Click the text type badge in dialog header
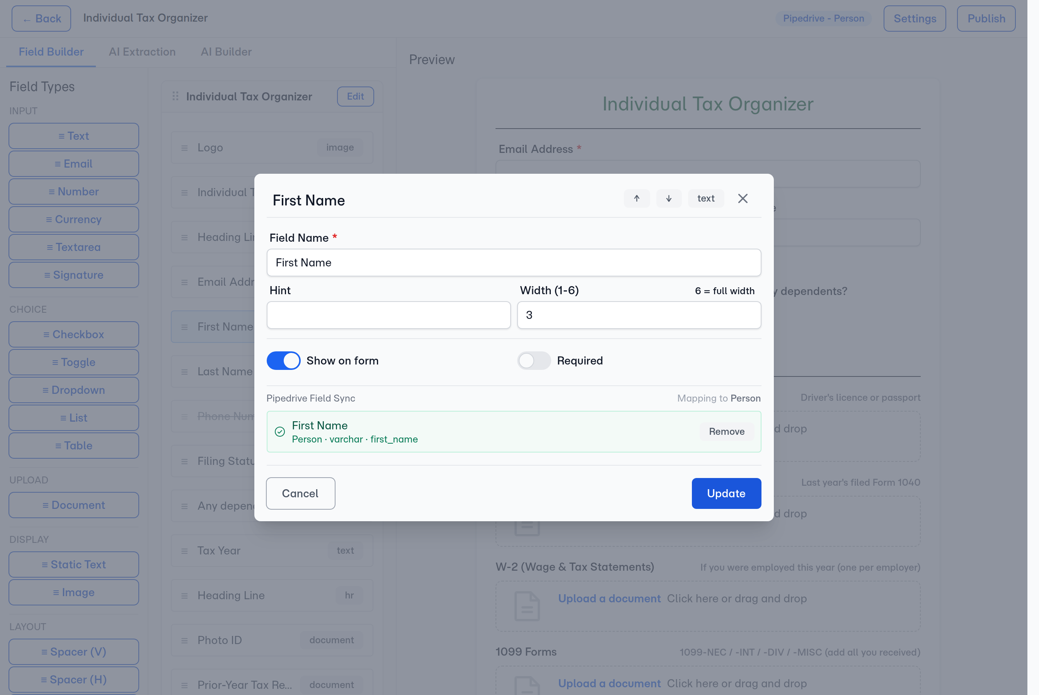Screen dimensions: 1039x695 point(706,198)
